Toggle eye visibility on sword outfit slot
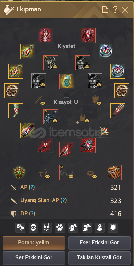The width and height of the screenshot is (134, 266). pos(43,103)
